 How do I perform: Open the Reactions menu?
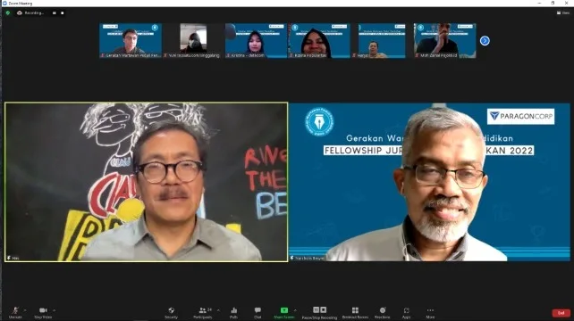382,313
